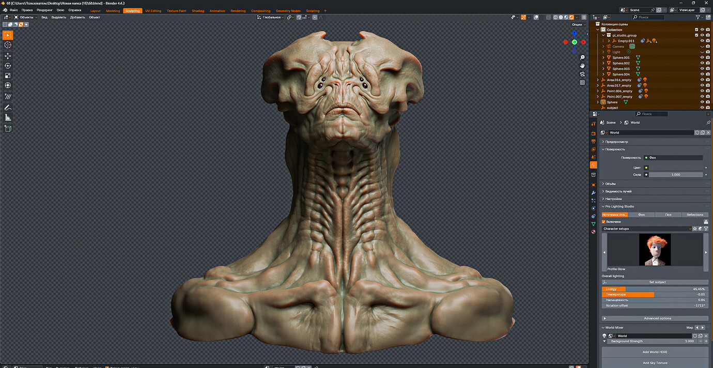Click the viewport zoom magnifier icon
Screen dimensions: 713x368
[582, 57]
